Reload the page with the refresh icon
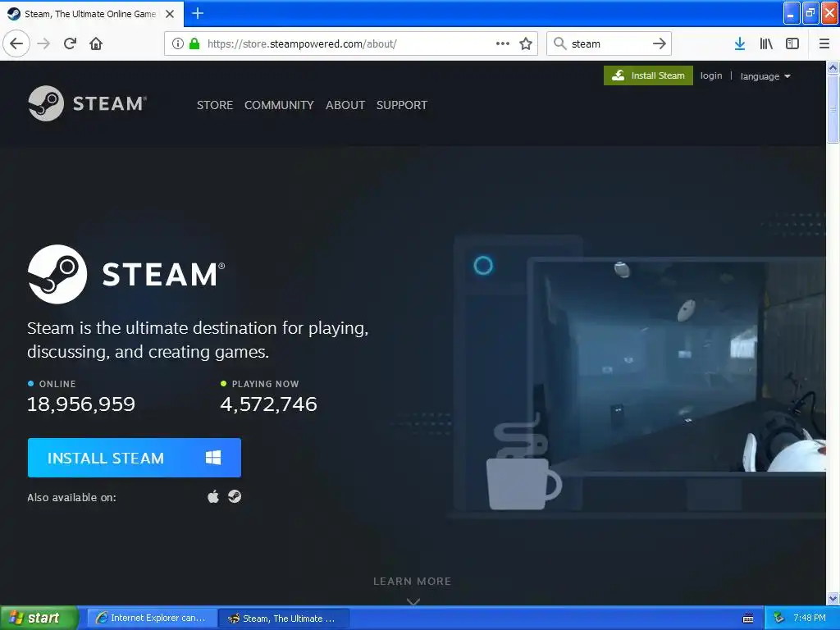This screenshot has height=630, width=840. 70,43
